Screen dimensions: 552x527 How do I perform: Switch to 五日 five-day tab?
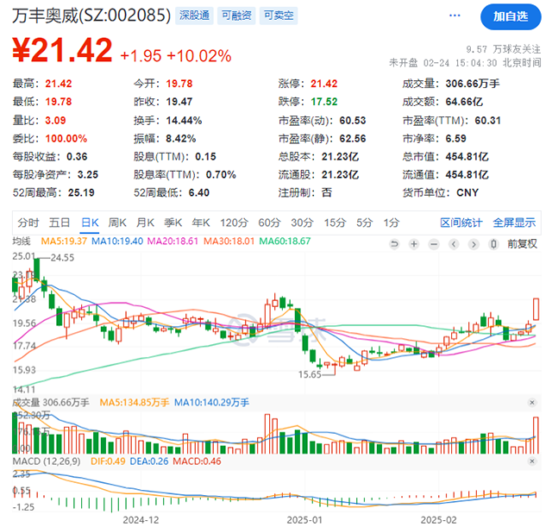coord(60,223)
